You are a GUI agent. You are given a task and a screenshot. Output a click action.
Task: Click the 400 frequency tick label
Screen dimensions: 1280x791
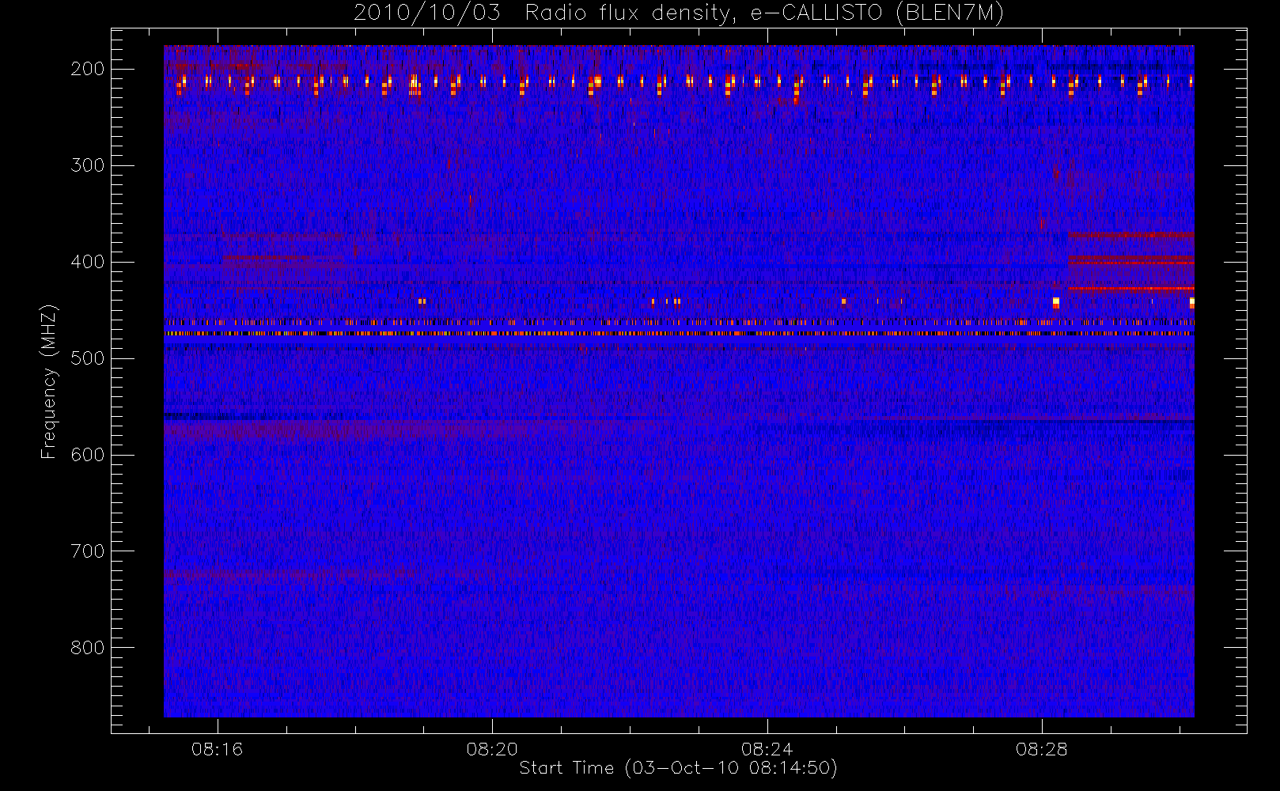(88, 262)
